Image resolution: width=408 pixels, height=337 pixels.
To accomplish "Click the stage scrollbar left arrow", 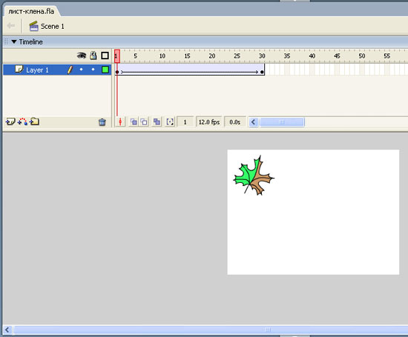I will (x=7, y=330).
